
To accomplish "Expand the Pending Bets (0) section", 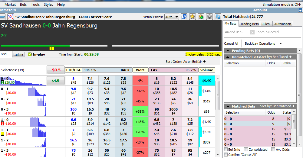I will click(x=228, y=51).
